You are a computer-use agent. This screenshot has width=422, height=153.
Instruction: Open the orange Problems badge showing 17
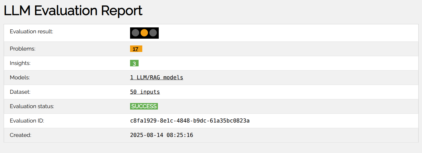pos(136,49)
